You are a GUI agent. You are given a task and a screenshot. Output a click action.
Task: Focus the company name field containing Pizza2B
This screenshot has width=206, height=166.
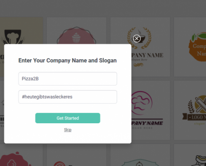tap(68, 79)
